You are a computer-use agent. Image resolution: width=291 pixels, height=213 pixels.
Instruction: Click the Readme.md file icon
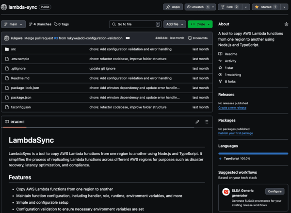(7, 78)
